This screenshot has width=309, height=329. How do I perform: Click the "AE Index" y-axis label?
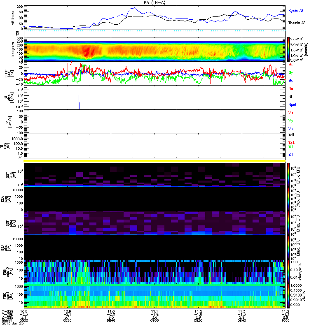point(13,18)
